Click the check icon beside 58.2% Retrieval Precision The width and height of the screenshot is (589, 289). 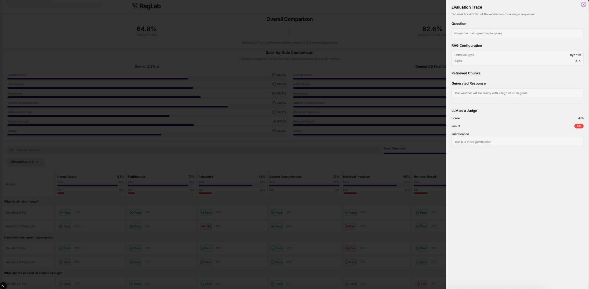point(274,112)
